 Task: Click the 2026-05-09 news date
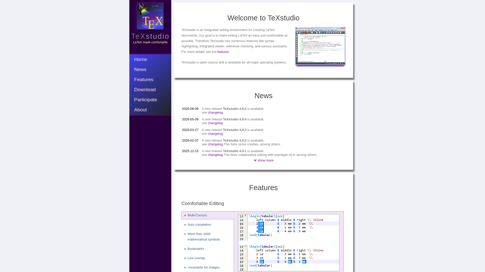[190, 119]
